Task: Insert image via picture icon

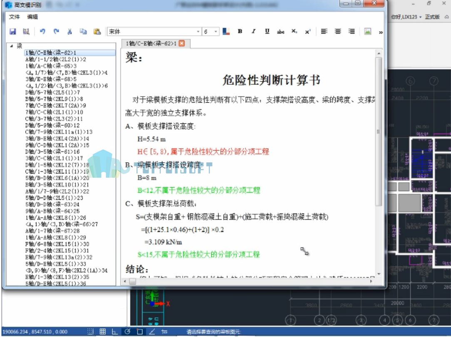Action: (x=368, y=31)
